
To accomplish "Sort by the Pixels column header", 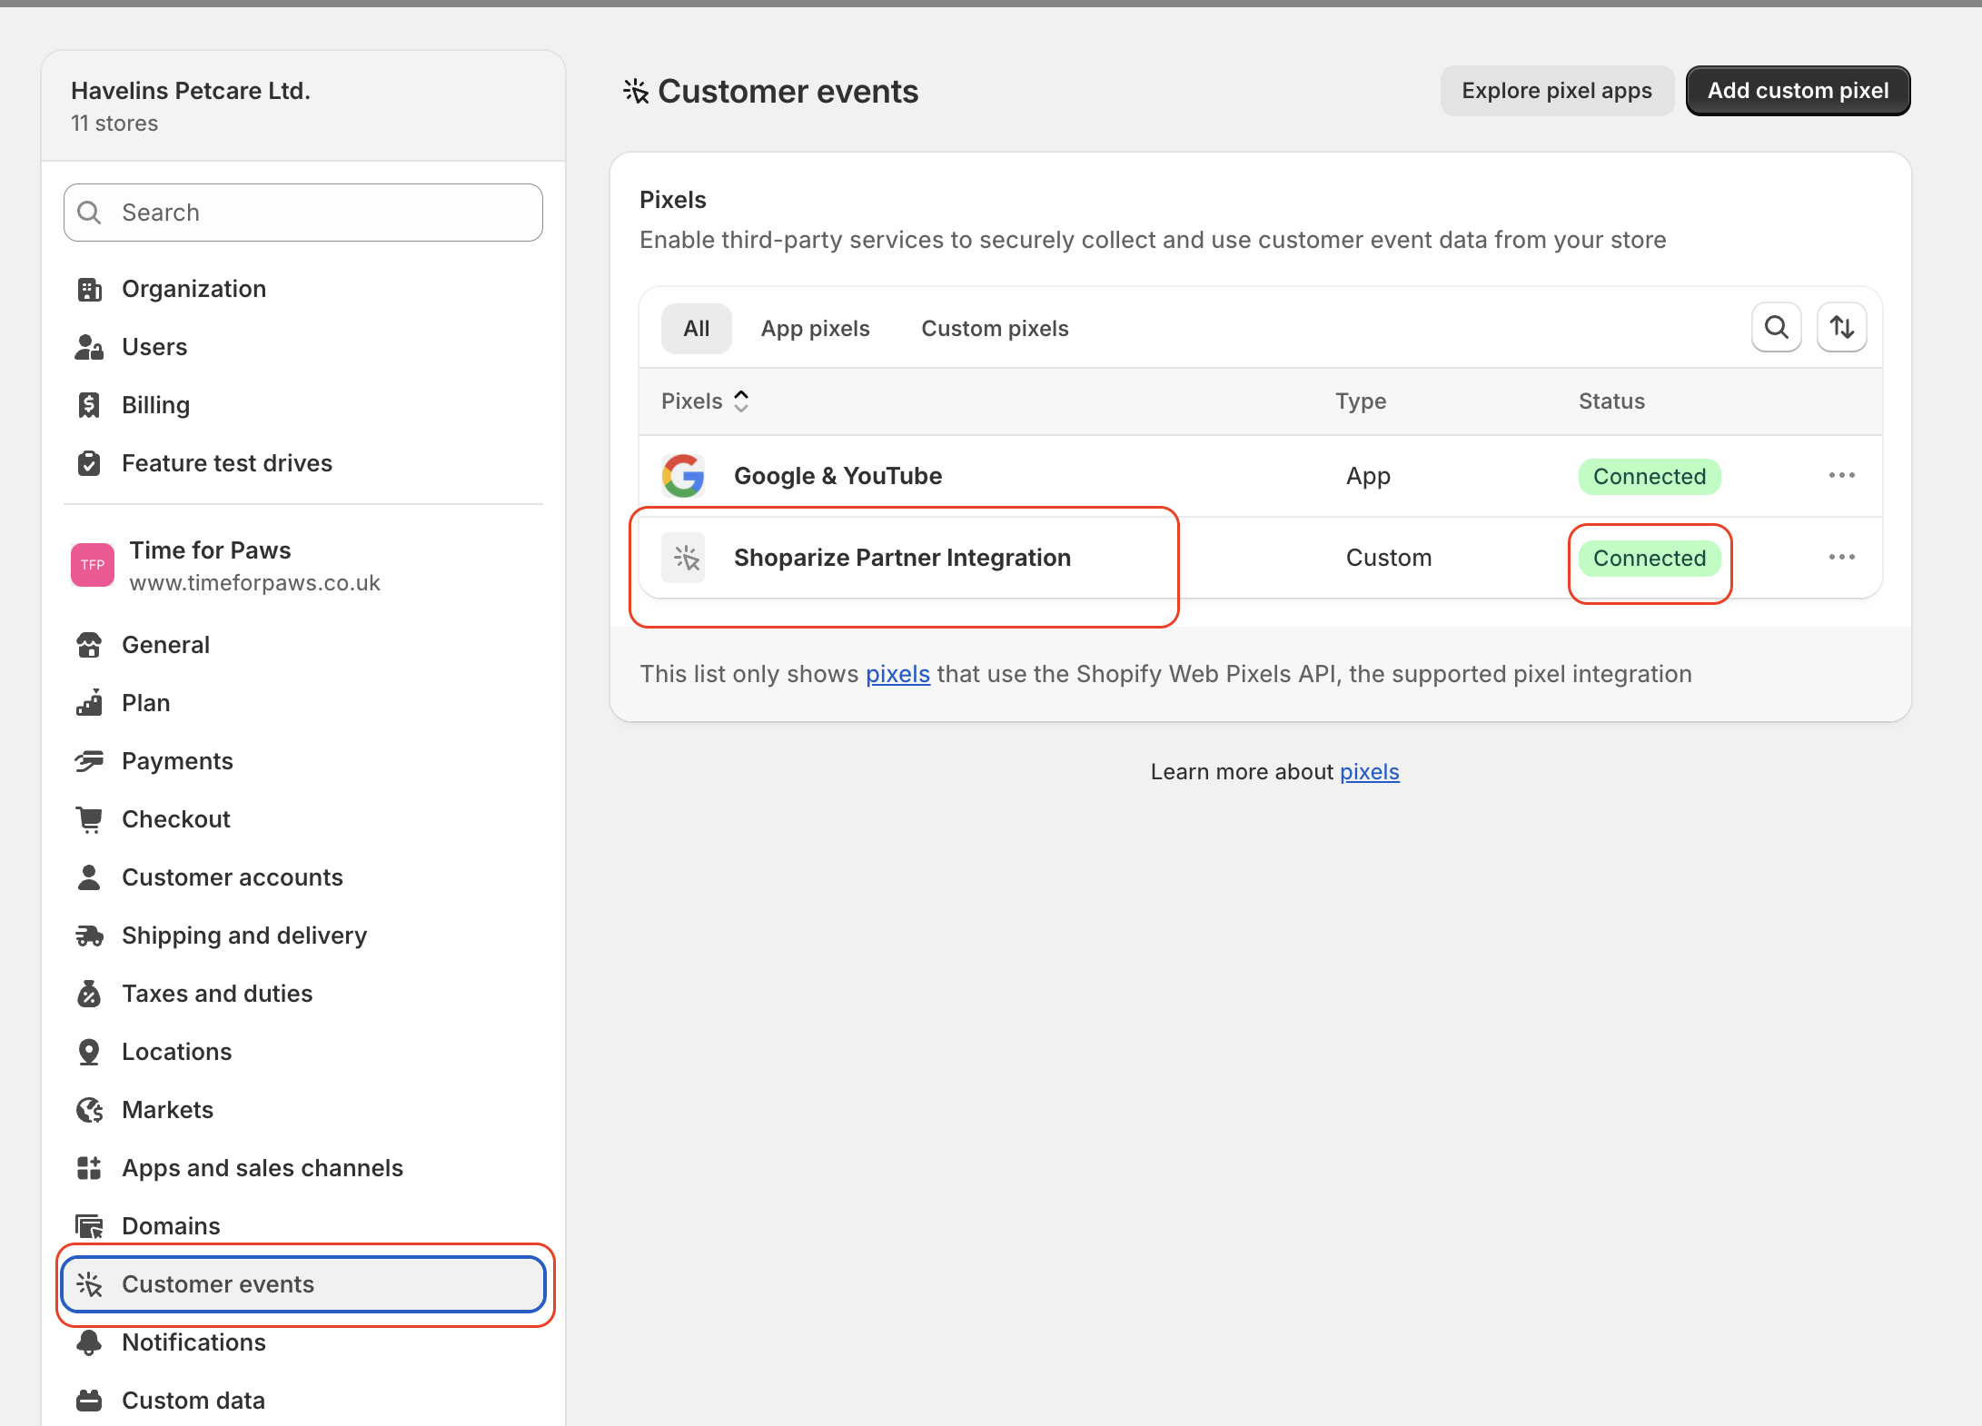I will tap(705, 401).
